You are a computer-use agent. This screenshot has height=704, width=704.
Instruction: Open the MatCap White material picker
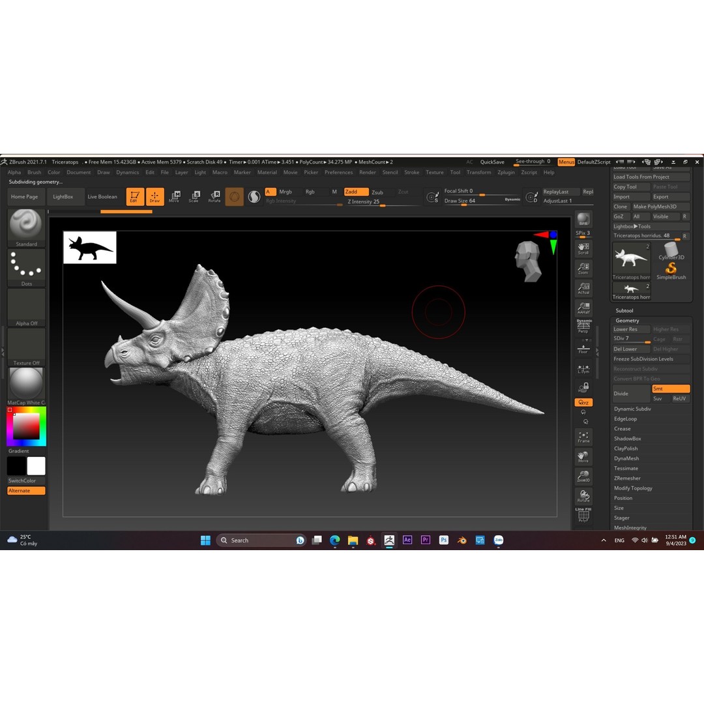point(26,386)
